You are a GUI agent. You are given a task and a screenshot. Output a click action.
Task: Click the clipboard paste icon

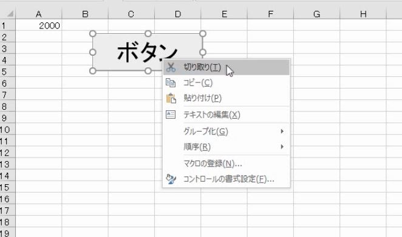click(171, 98)
